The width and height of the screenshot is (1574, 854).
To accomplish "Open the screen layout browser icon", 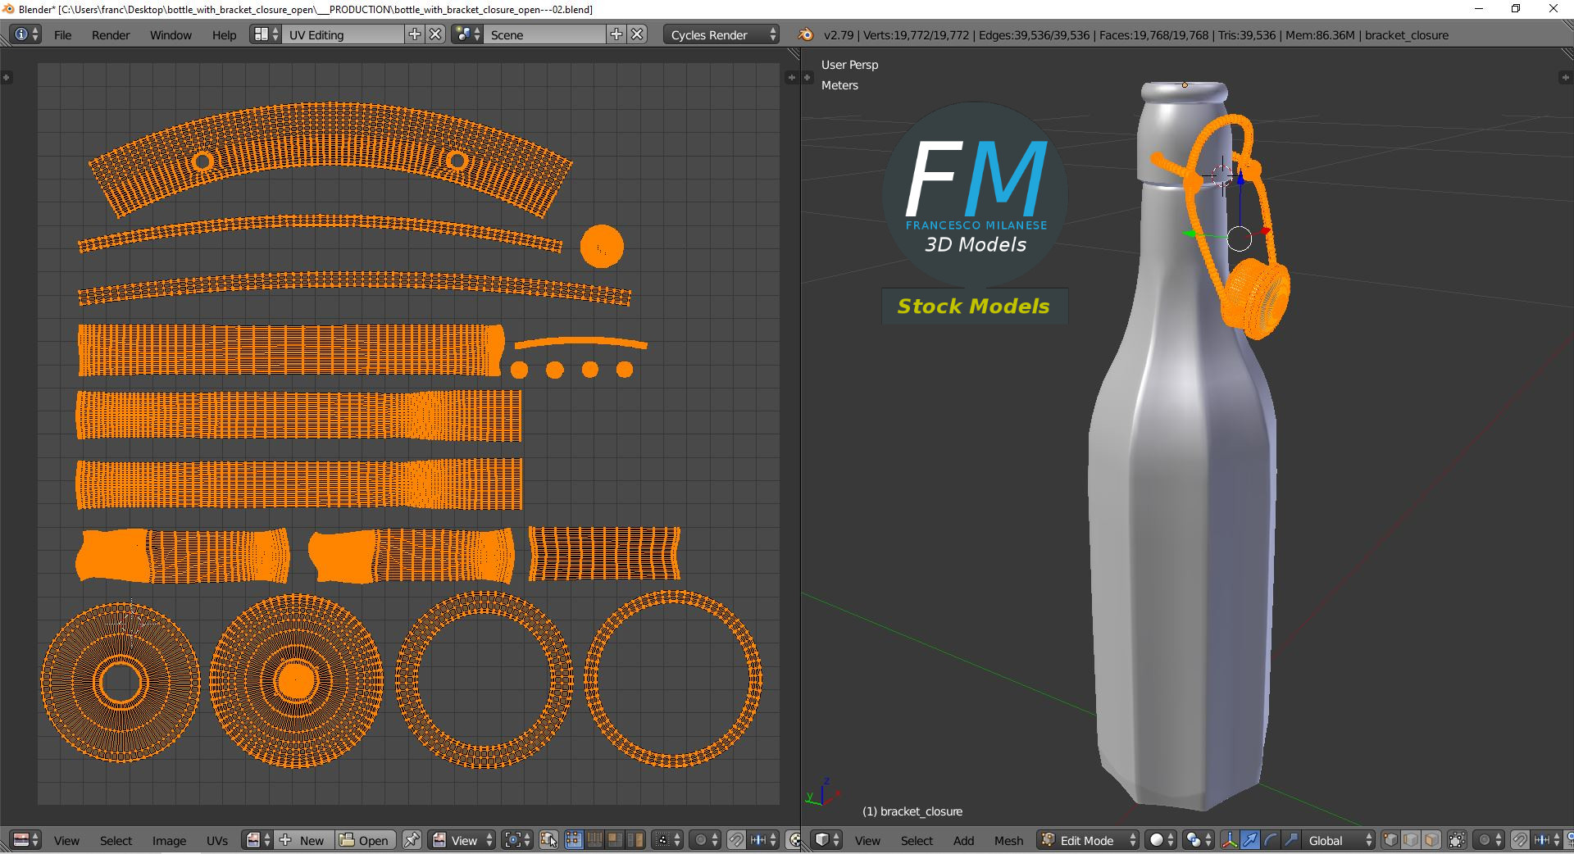I will point(265,34).
